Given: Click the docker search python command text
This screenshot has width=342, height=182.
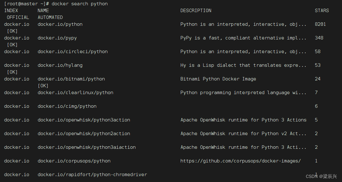Looking at the screenshot, I should coord(80,4).
